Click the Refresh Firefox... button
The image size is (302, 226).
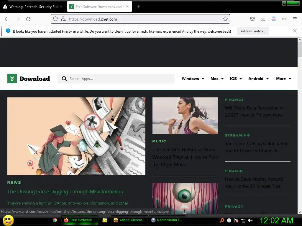(253, 31)
